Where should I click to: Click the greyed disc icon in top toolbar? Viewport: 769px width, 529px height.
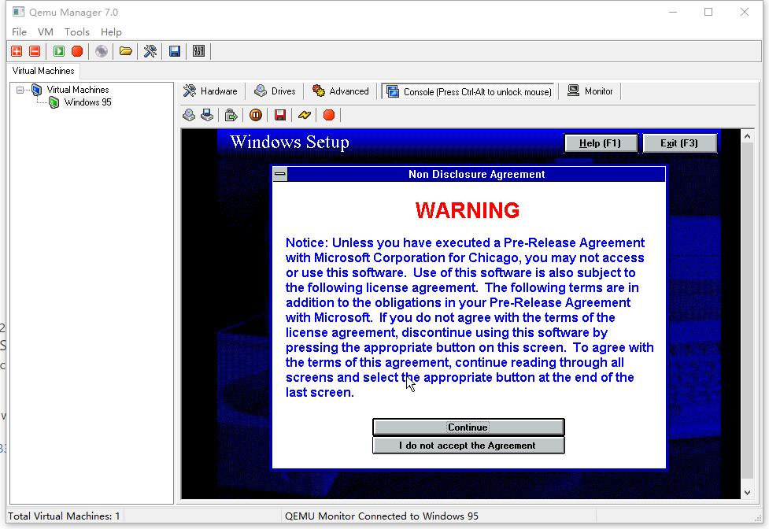tap(102, 51)
